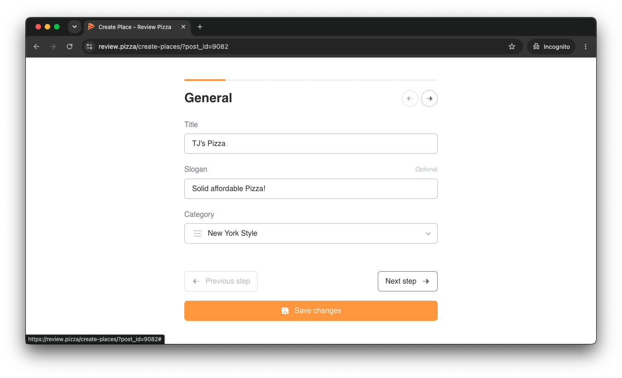Open a new browser tab

(x=200, y=27)
